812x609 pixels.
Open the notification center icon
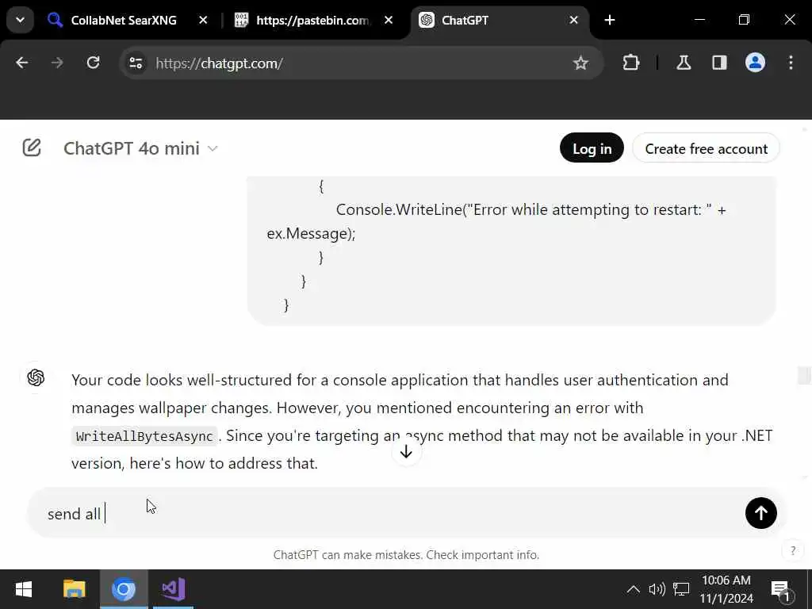coord(780,589)
